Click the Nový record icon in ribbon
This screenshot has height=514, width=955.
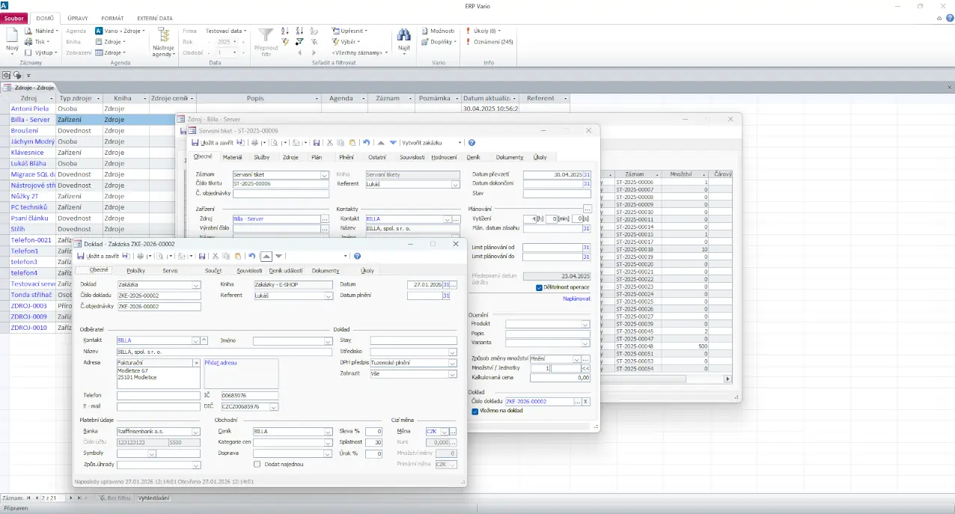[x=12, y=36]
